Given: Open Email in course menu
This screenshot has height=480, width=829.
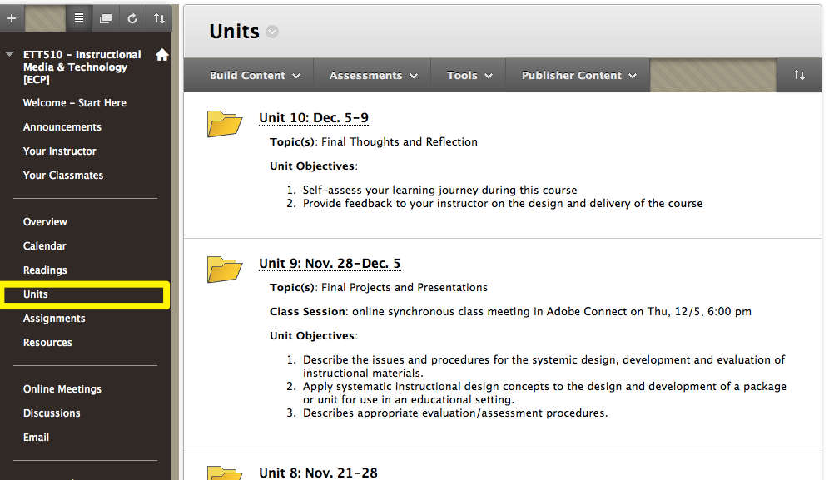Looking at the screenshot, I should point(36,438).
